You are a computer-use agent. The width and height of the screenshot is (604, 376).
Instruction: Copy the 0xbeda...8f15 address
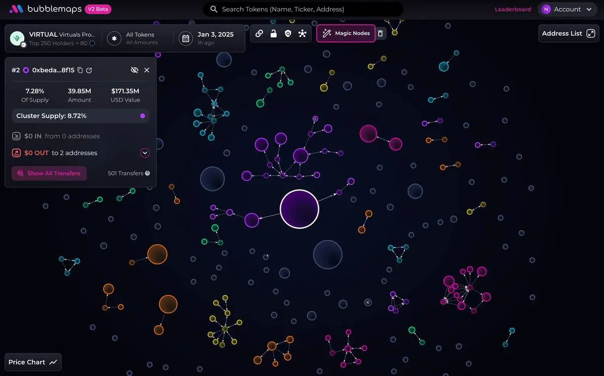pos(80,70)
